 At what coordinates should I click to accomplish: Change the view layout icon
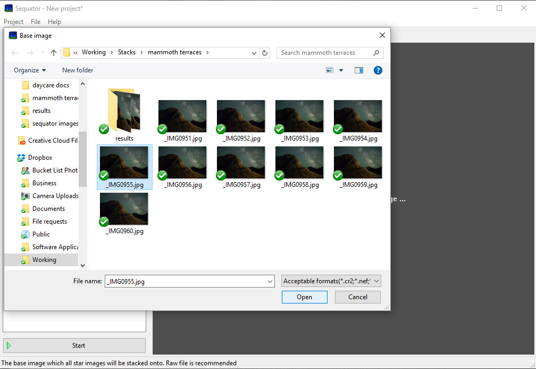[x=330, y=70]
